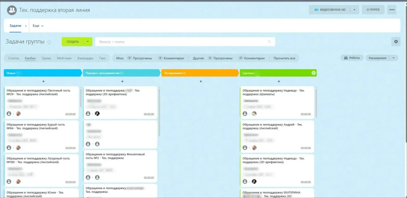Switch to the Мой план view
The image size is (407, 198).
point(64,58)
